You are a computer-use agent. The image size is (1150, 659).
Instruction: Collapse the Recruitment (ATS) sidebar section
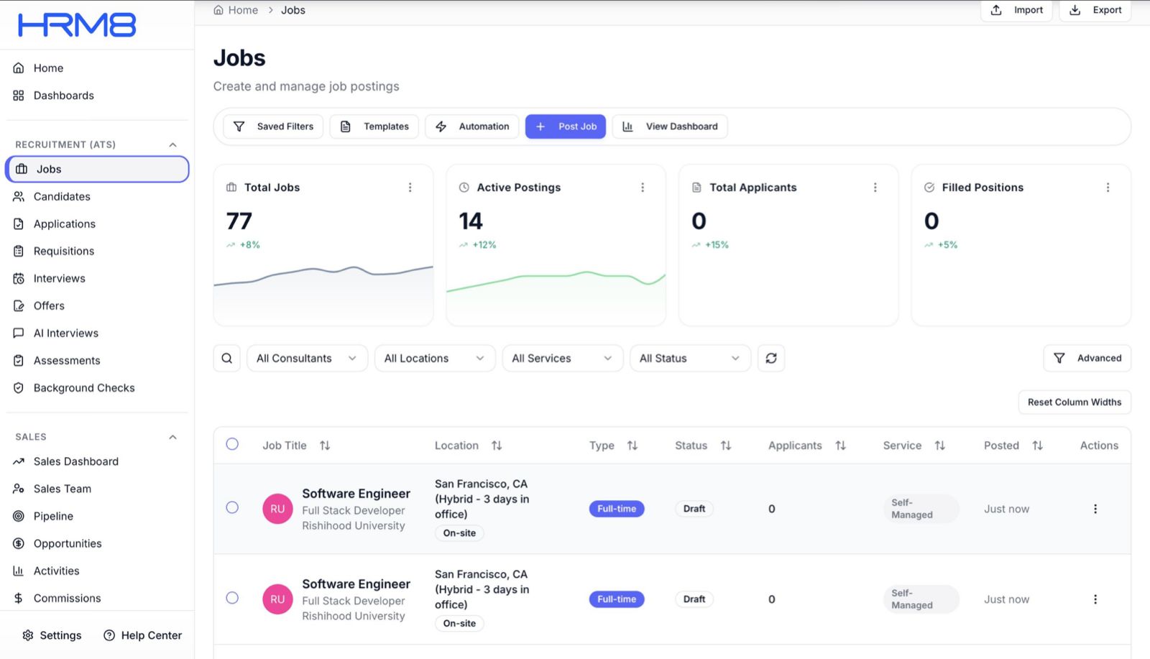point(172,144)
